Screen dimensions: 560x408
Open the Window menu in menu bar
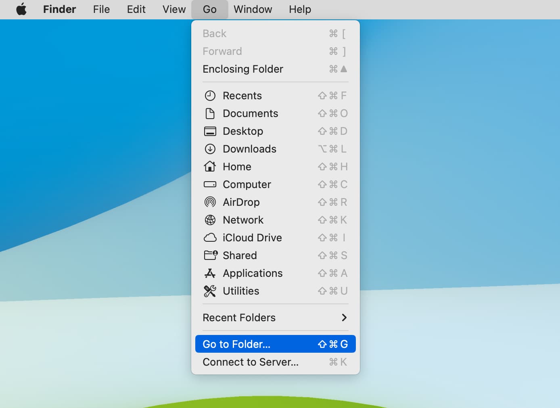pyautogui.click(x=253, y=9)
